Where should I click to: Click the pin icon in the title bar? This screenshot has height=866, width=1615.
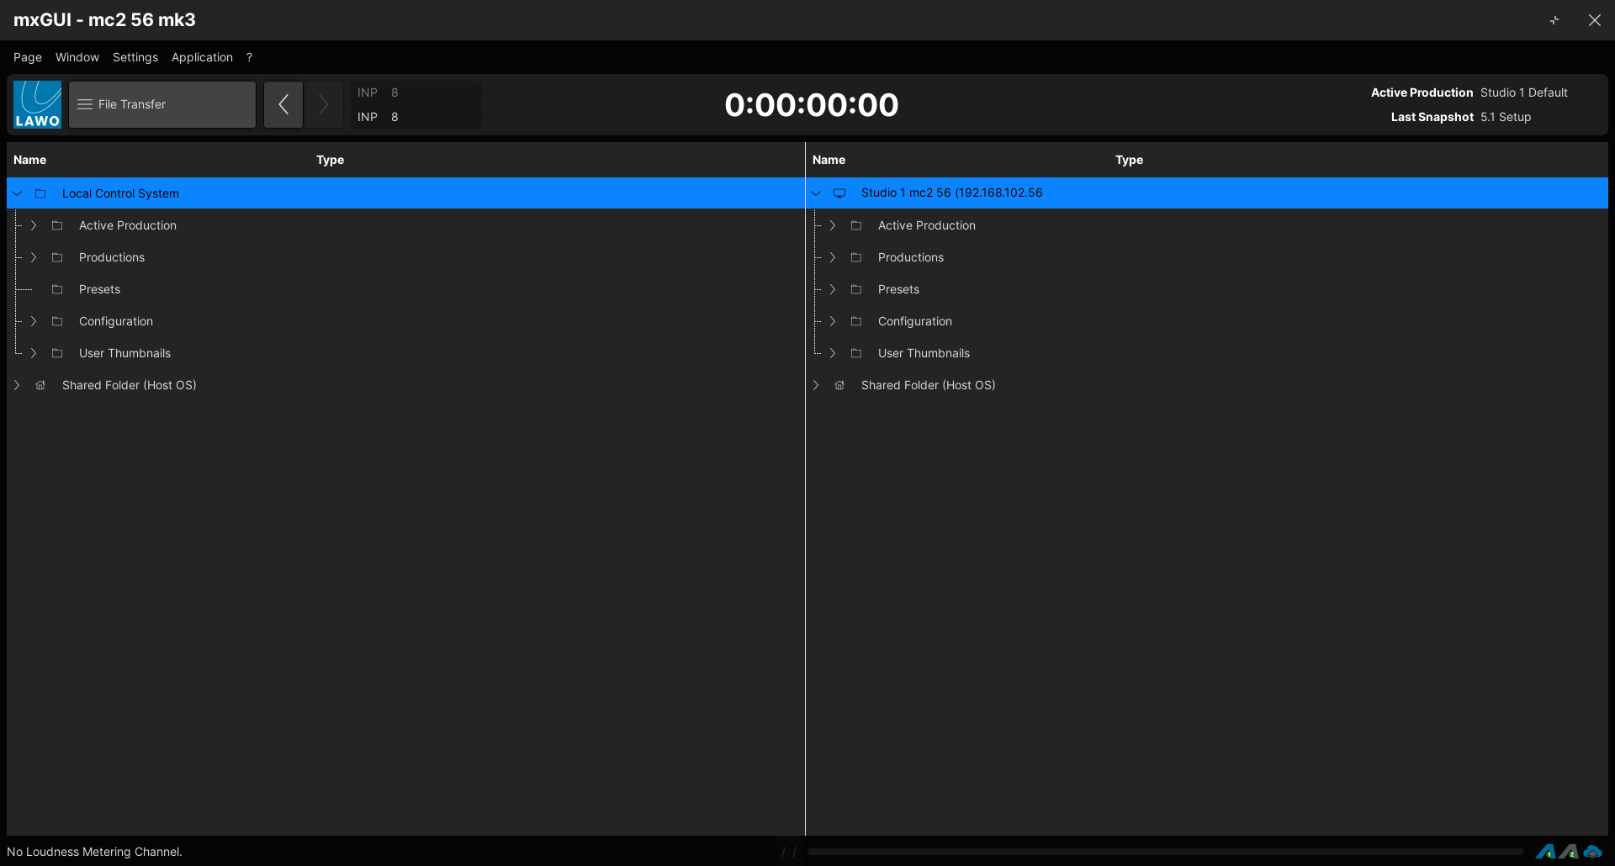pyautogui.click(x=1554, y=20)
